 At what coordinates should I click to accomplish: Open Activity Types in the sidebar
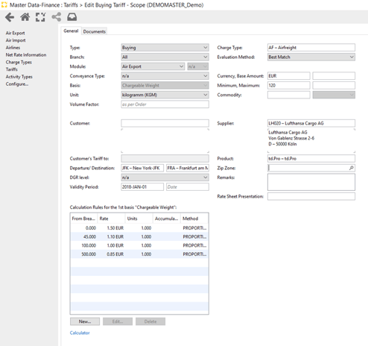[x=19, y=77]
